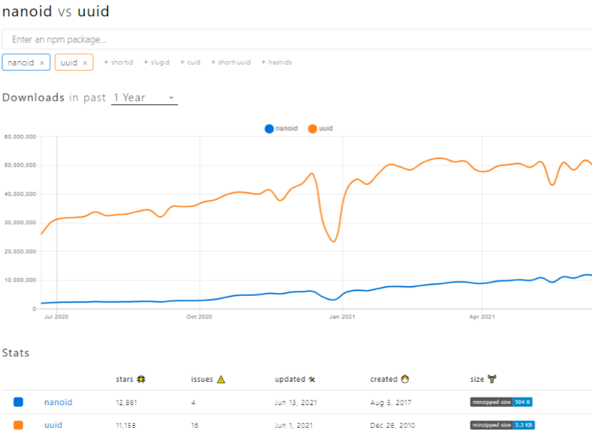592x430 pixels.
Task: Click the issues warning triangle icon
Action: tap(221, 379)
